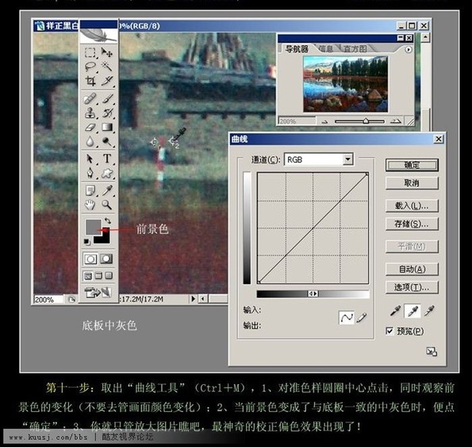Select the Magic Wand tool
The image size is (472, 447).
[x=106, y=66]
